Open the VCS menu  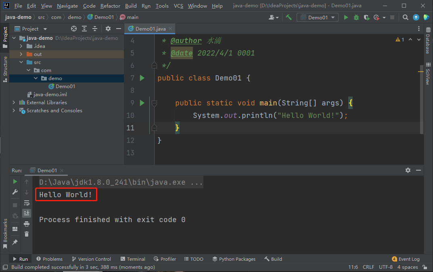178,6
